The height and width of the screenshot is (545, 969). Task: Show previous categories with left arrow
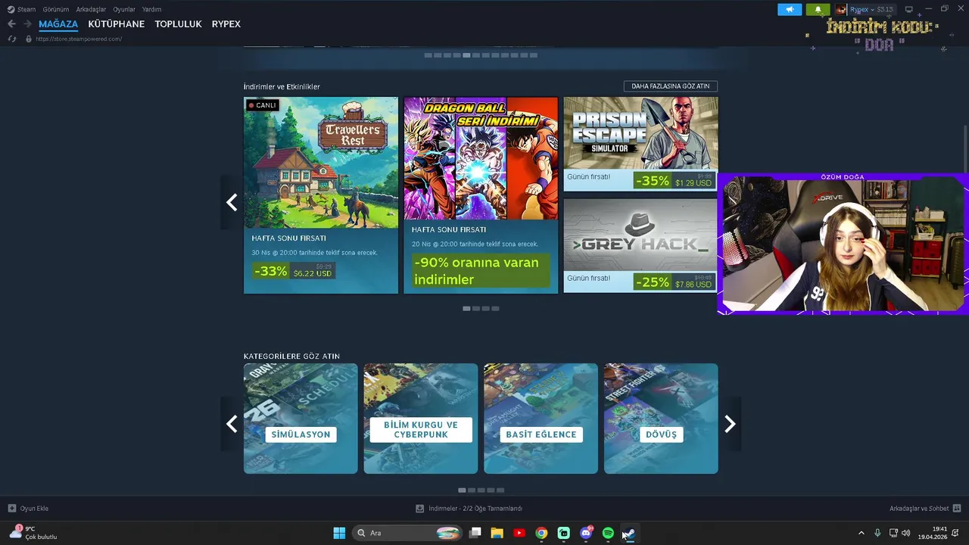[x=232, y=424]
